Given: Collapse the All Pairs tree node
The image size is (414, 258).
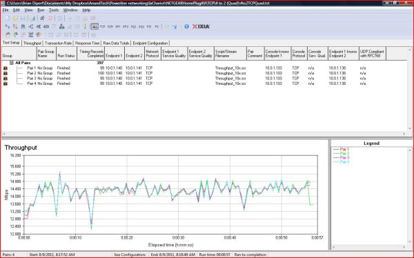Looking at the screenshot, I should [x=11, y=63].
